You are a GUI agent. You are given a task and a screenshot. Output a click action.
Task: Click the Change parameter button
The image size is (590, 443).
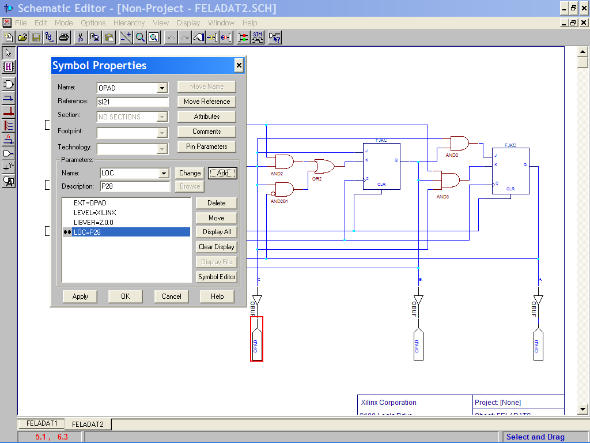pyautogui.click(x=190, y=173)
